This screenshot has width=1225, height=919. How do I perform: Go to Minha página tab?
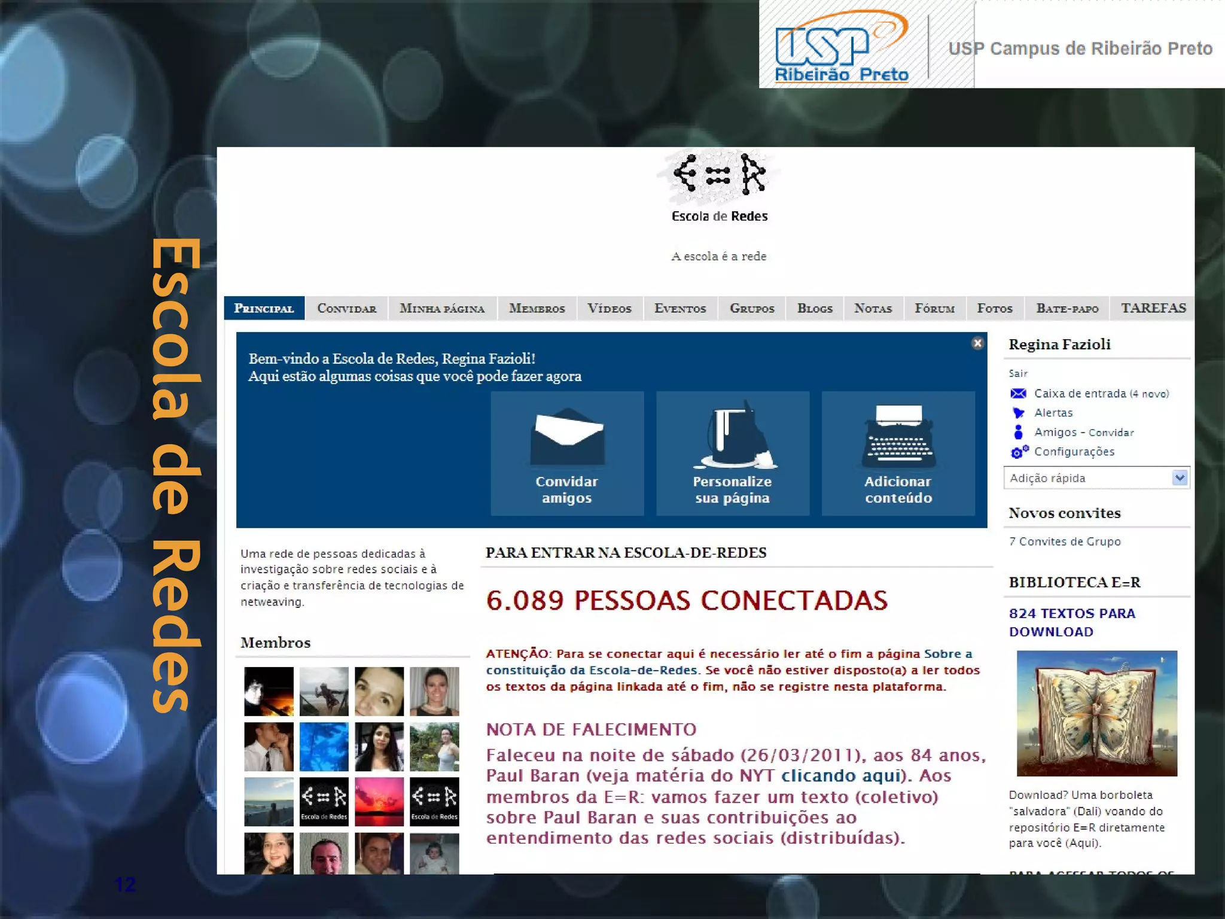442,309
